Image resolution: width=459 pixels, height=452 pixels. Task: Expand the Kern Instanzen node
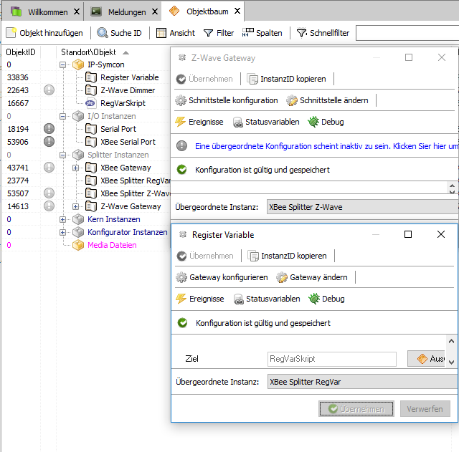coord(63,219)
